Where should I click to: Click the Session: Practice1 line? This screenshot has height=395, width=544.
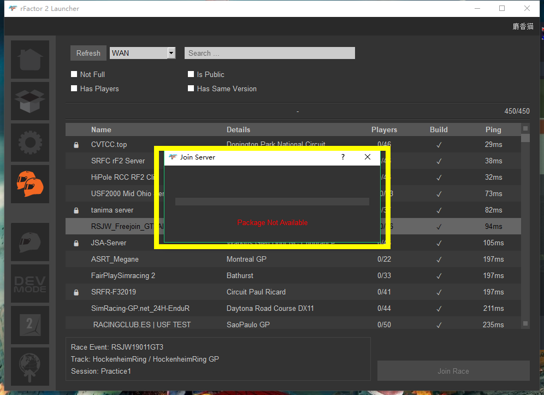coord(101,372)
